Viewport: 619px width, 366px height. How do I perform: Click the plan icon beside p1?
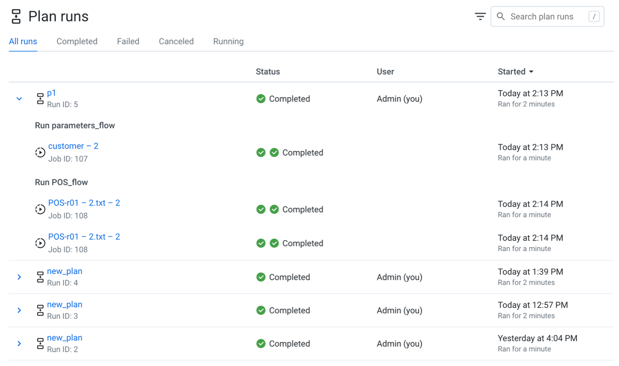click(40, 99)
